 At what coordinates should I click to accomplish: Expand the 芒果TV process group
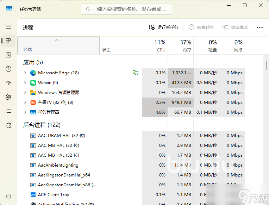point(25,103)
